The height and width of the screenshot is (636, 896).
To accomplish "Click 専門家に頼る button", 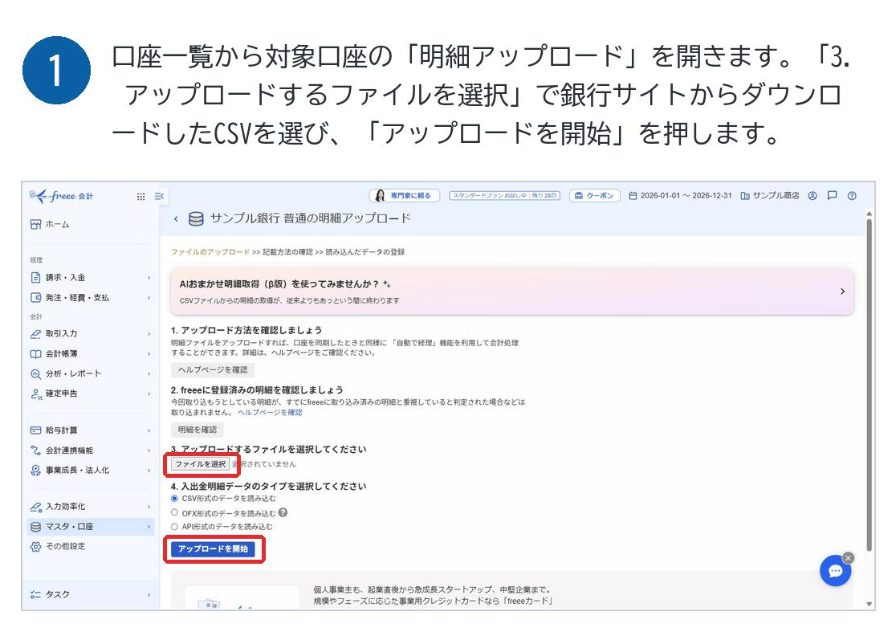I will (x=405, y=196).
